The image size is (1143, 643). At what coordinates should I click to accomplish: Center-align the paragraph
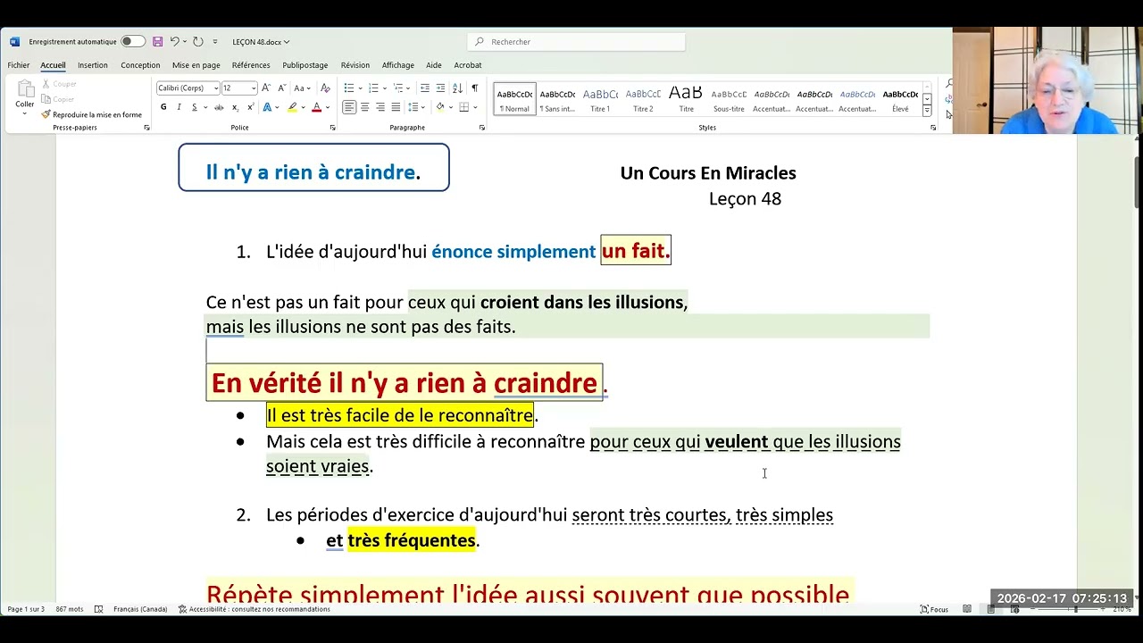click(x=364, y=107)
